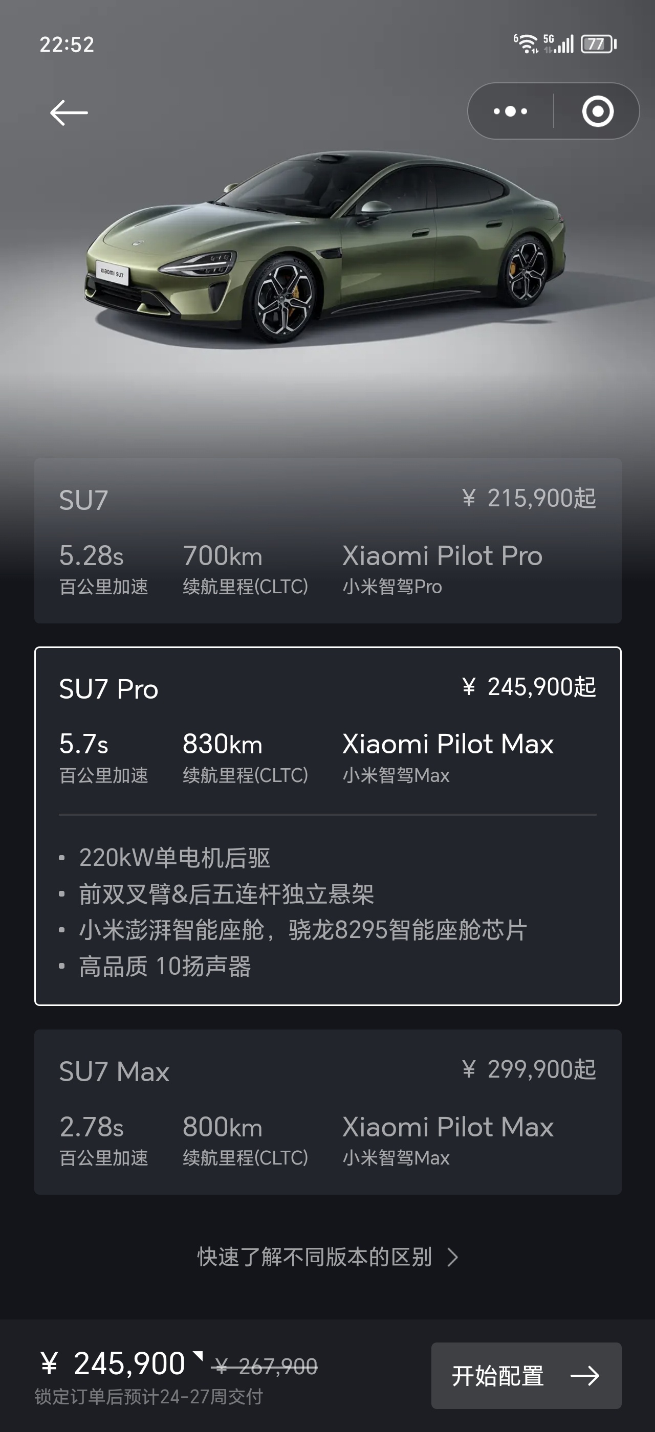Tap the Wi-Fi status icon
Image resolution: width=655 pixels, height=1432 pixels.
(x=526, y=43)
